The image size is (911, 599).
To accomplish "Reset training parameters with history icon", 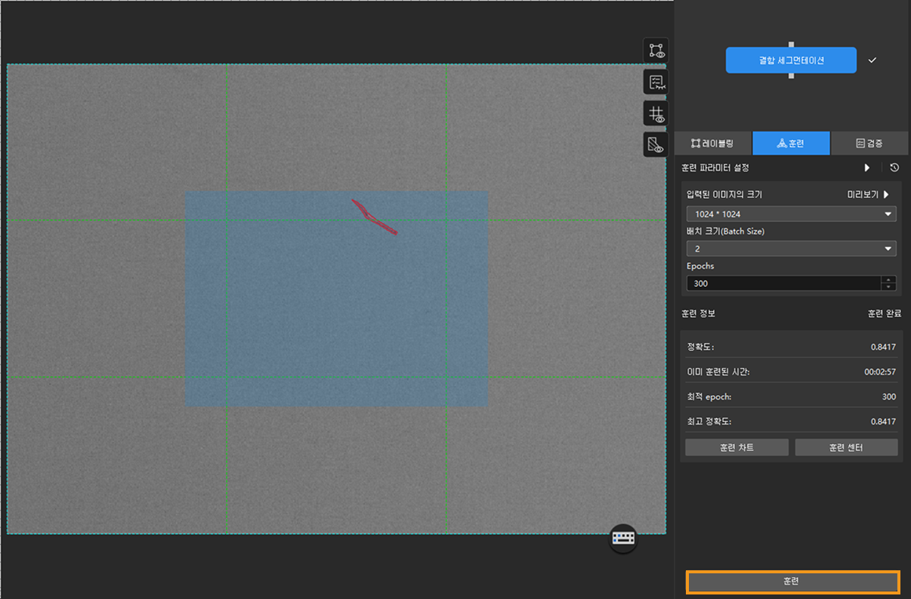I will [894, 168].
